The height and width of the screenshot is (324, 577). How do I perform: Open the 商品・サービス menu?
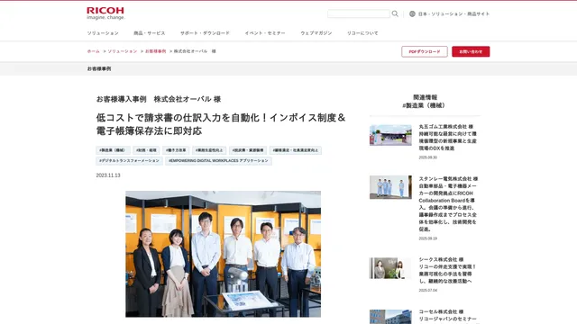click(150, 33)
